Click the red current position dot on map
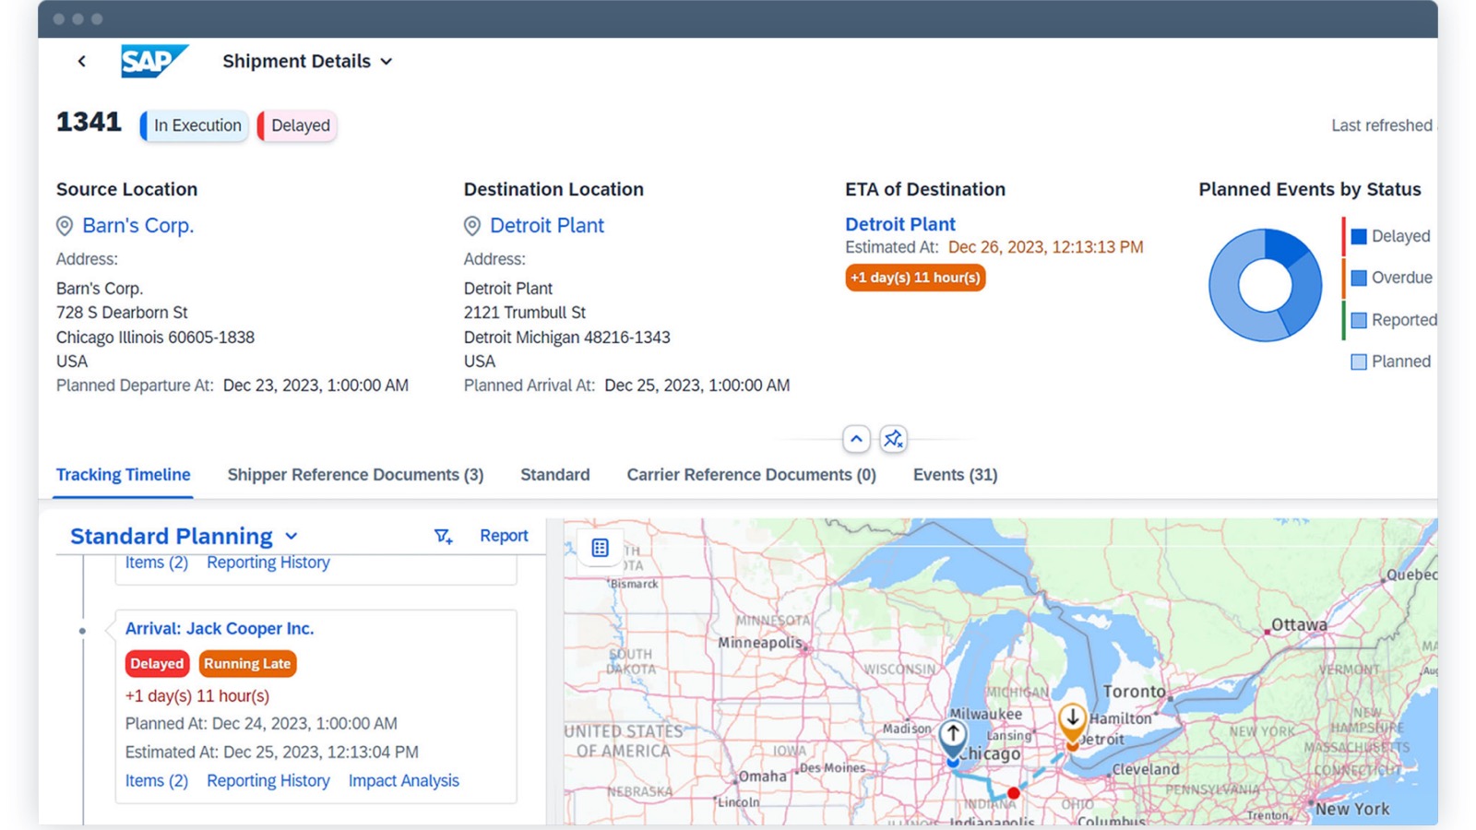1476x830 pixels. tap(1014, 793)
